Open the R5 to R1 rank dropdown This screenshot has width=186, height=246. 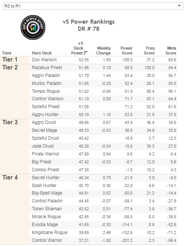pos(93,6)
